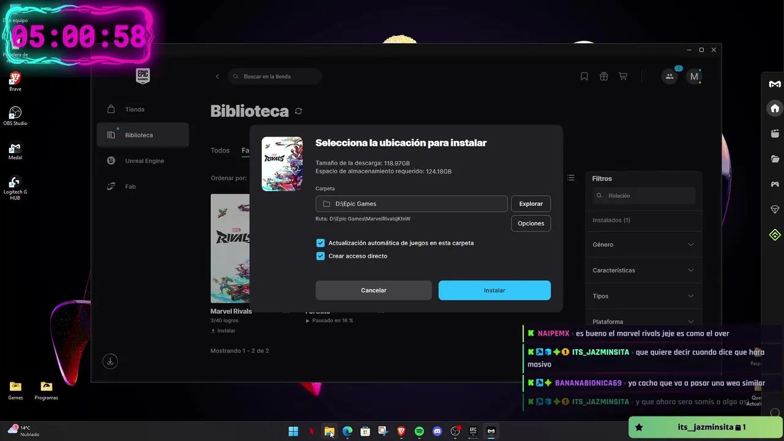Open the Medal clips icon in the side panel
The image size is (784, 441).
[775, 134]
